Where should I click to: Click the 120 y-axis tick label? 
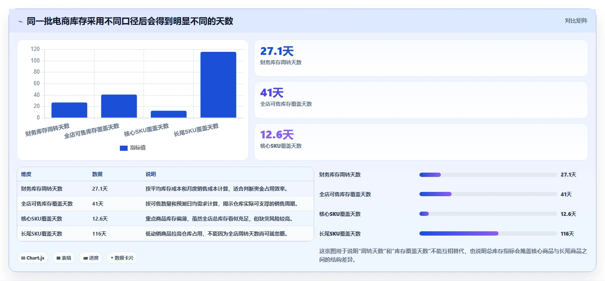pos(35,49)
